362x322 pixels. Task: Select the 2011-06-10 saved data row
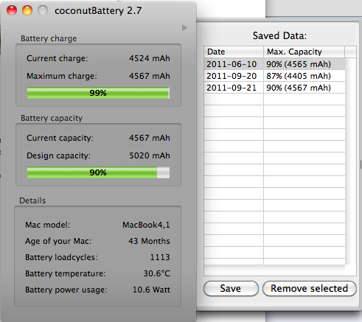pyautogui.click(x=274, y=64)
